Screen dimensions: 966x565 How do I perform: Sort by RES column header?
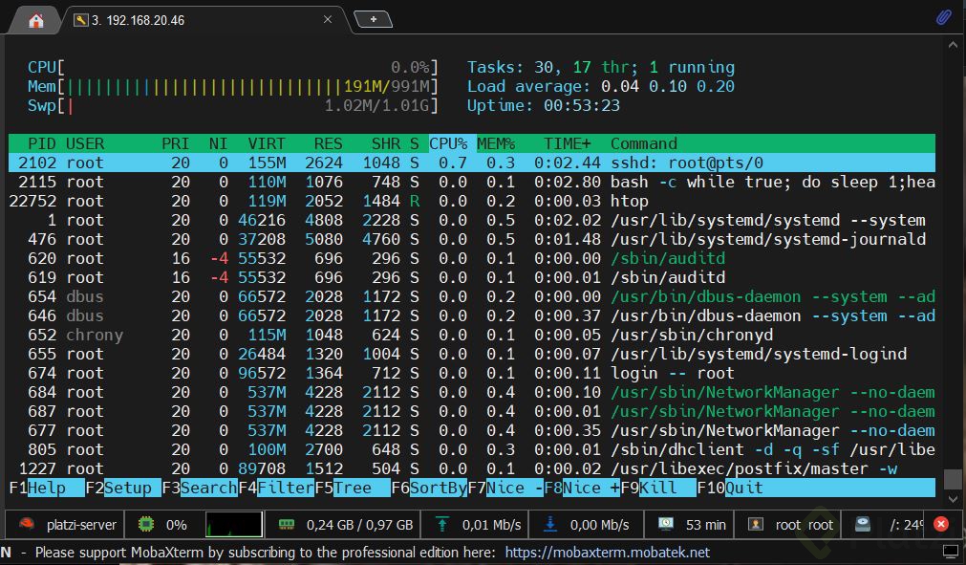(328, 143)
